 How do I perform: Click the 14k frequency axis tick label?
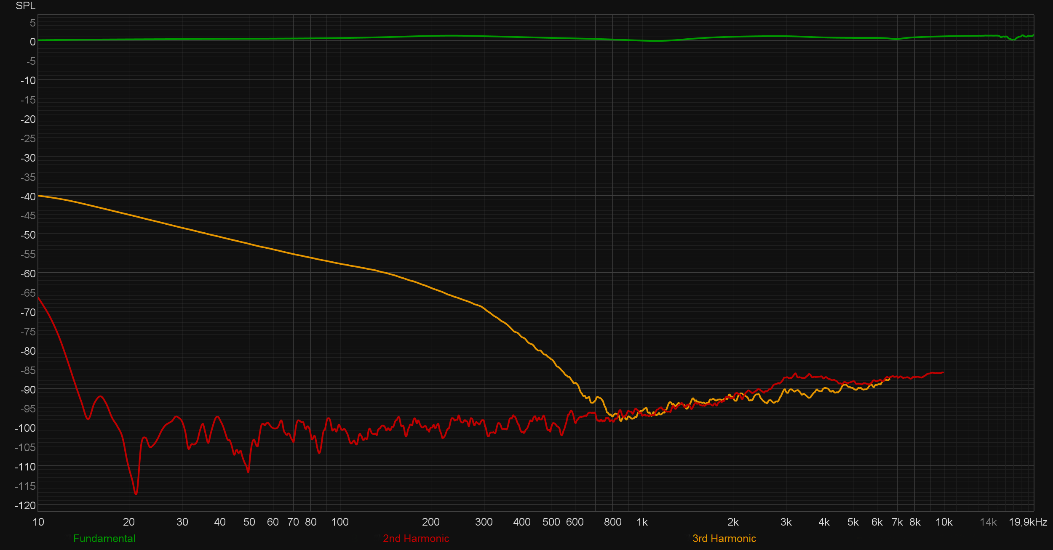point(988,522)
